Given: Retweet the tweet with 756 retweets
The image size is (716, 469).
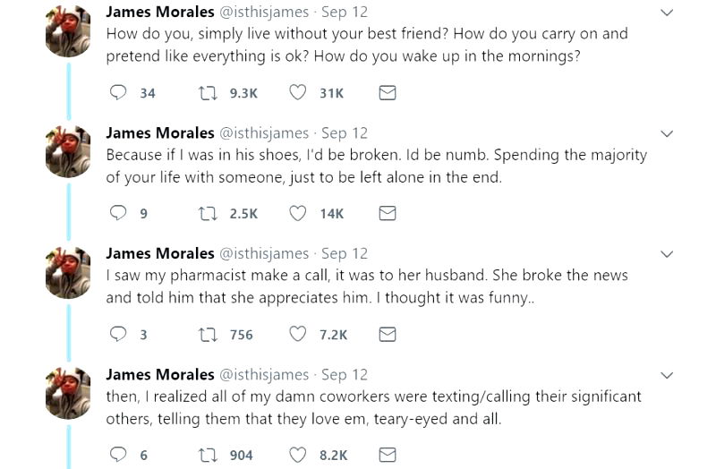Looking at the screenshot, I should coord(208,334).
